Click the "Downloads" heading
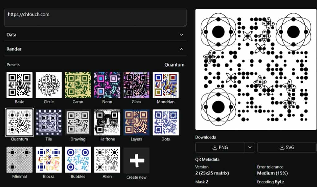 pos(206,137)
